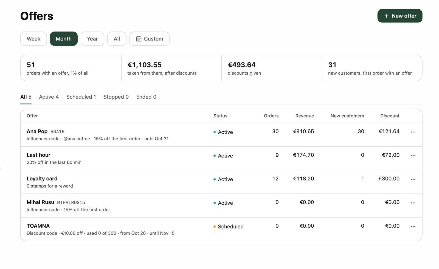Click the ANA15 code label
Screen dimensions: 439x269
(x=58, y=132)
